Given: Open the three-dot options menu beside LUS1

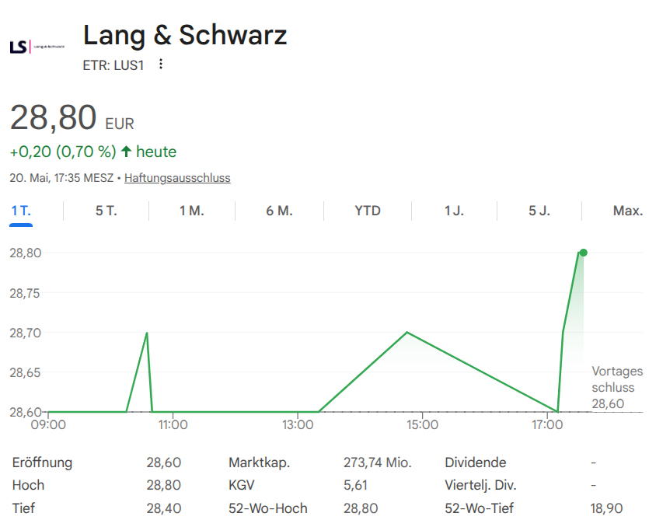Looking at the screenshot, I should [x=161, y=65].
